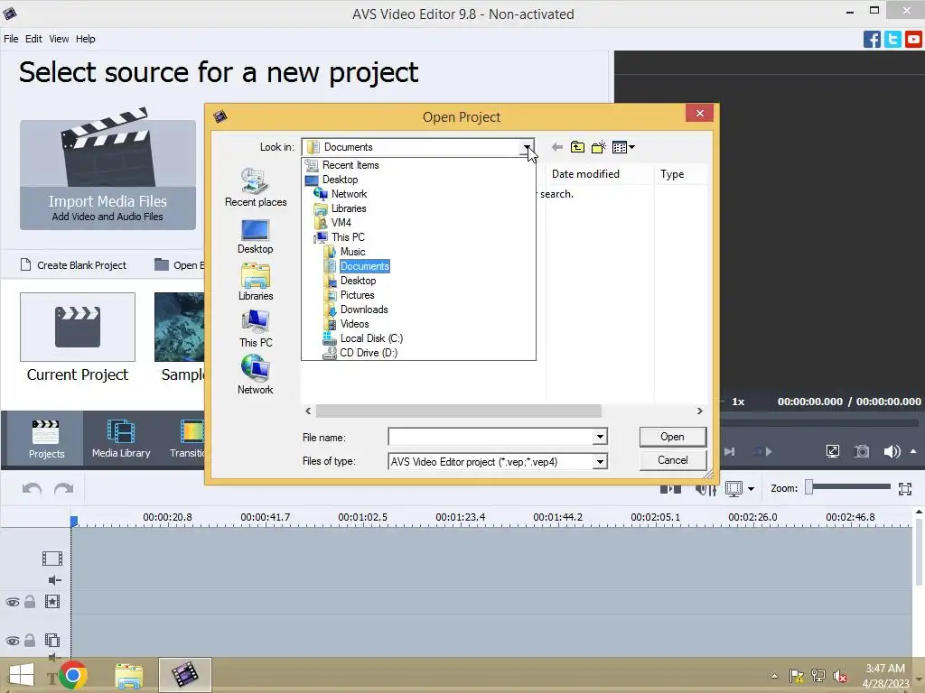Click This PC icon in dialog sidebar
The image size is (925, 693).
click(256, 328)
